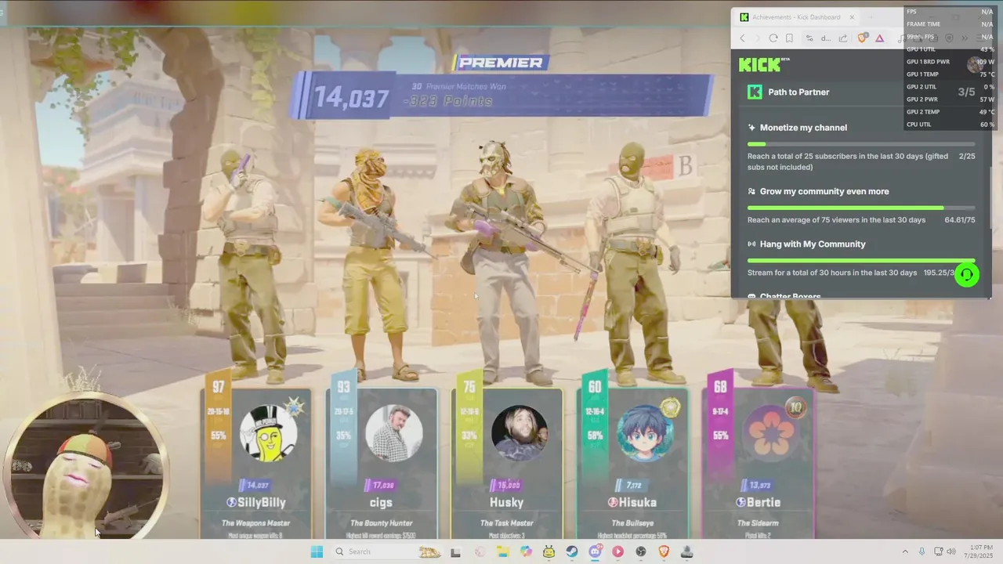The image size is (1003, 564).
Task: Open Copilot from the taskbar
Action: (526, 551)
